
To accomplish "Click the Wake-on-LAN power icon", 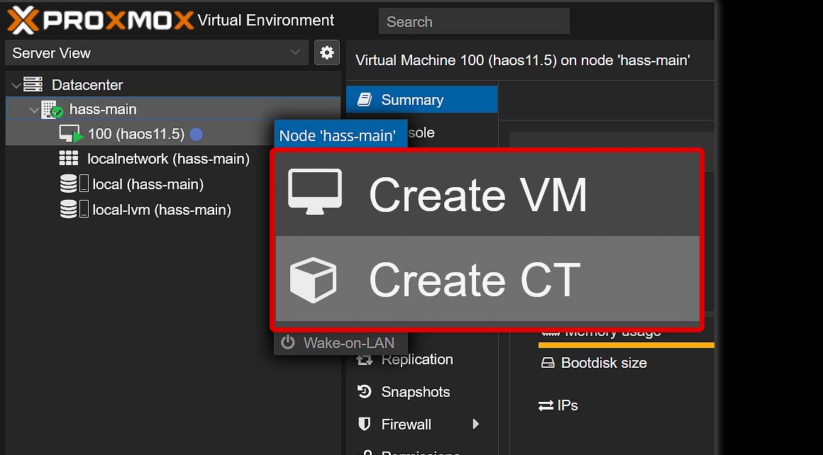I will point(287,342).
